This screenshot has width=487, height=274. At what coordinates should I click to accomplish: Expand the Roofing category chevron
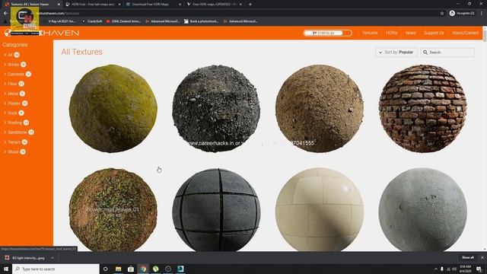point(5,123)
